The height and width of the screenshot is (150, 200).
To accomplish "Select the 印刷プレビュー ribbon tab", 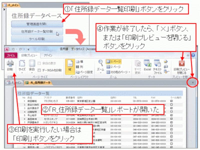I will click(x=29, y=55).
